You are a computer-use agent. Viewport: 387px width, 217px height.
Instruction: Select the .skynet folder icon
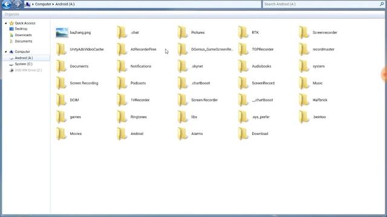[x=183, y=66]
